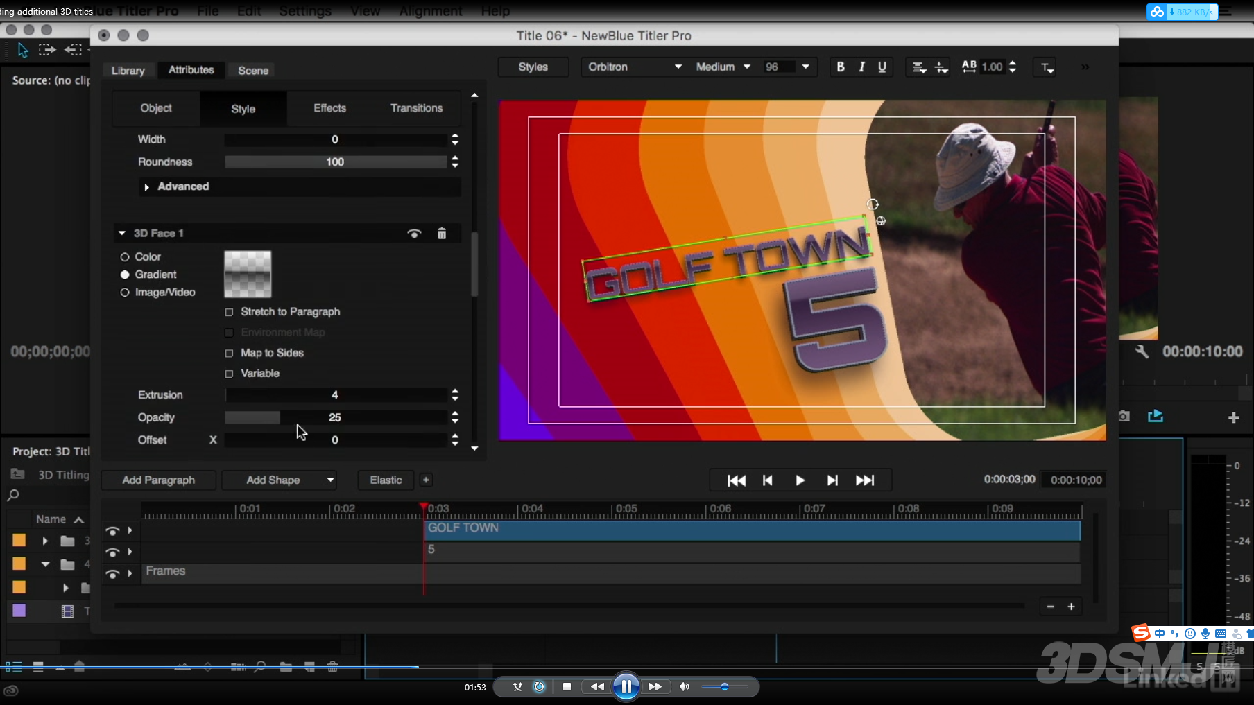Click the line spacing stepper up arrow
Screen dimensions: 1254x705
(1013, 63)
